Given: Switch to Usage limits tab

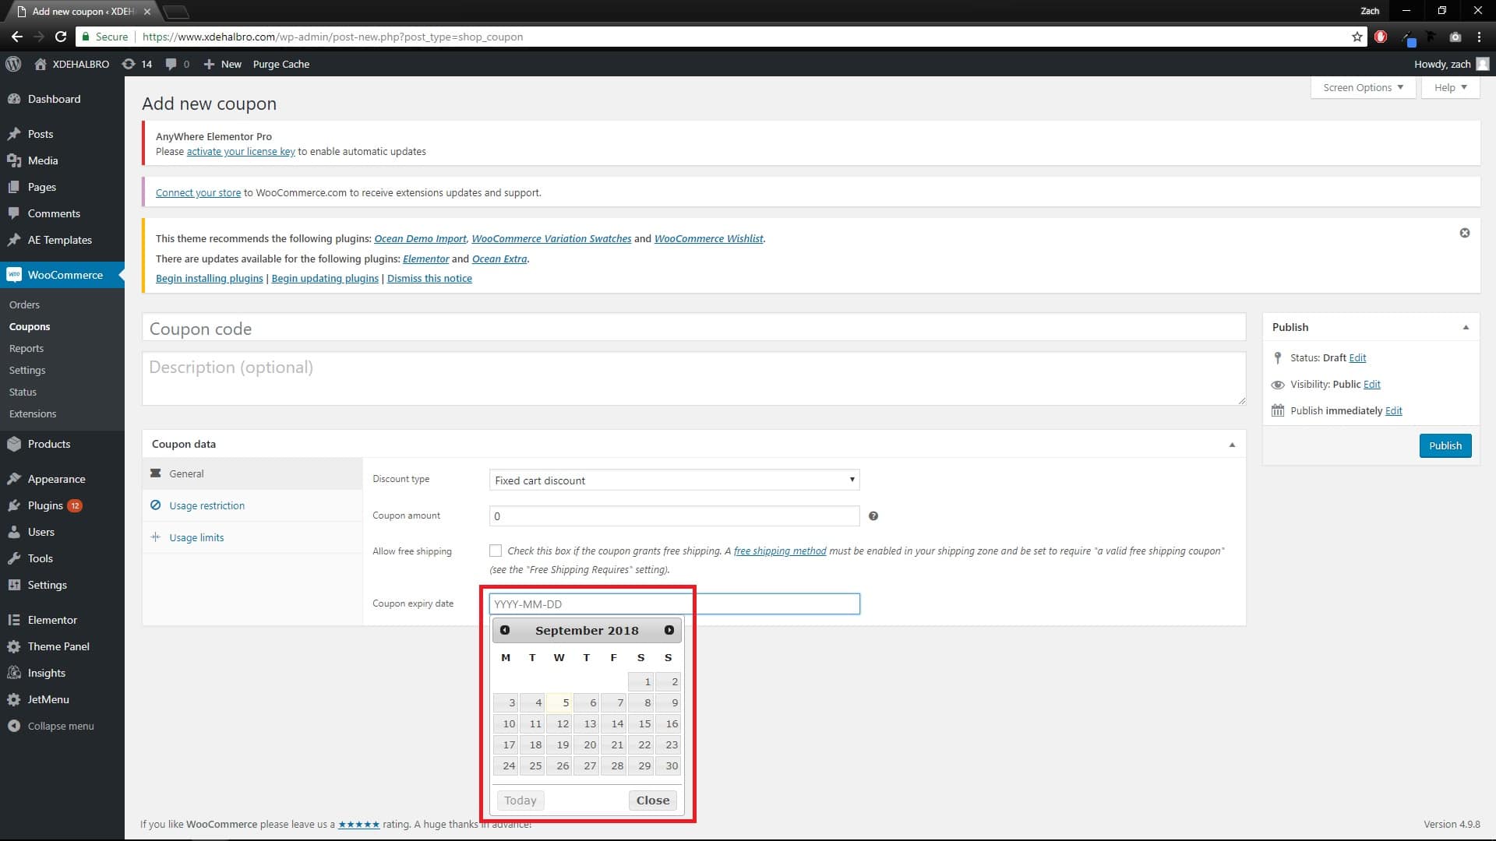Looking at the screenshot, I should [x=252, y=537].
